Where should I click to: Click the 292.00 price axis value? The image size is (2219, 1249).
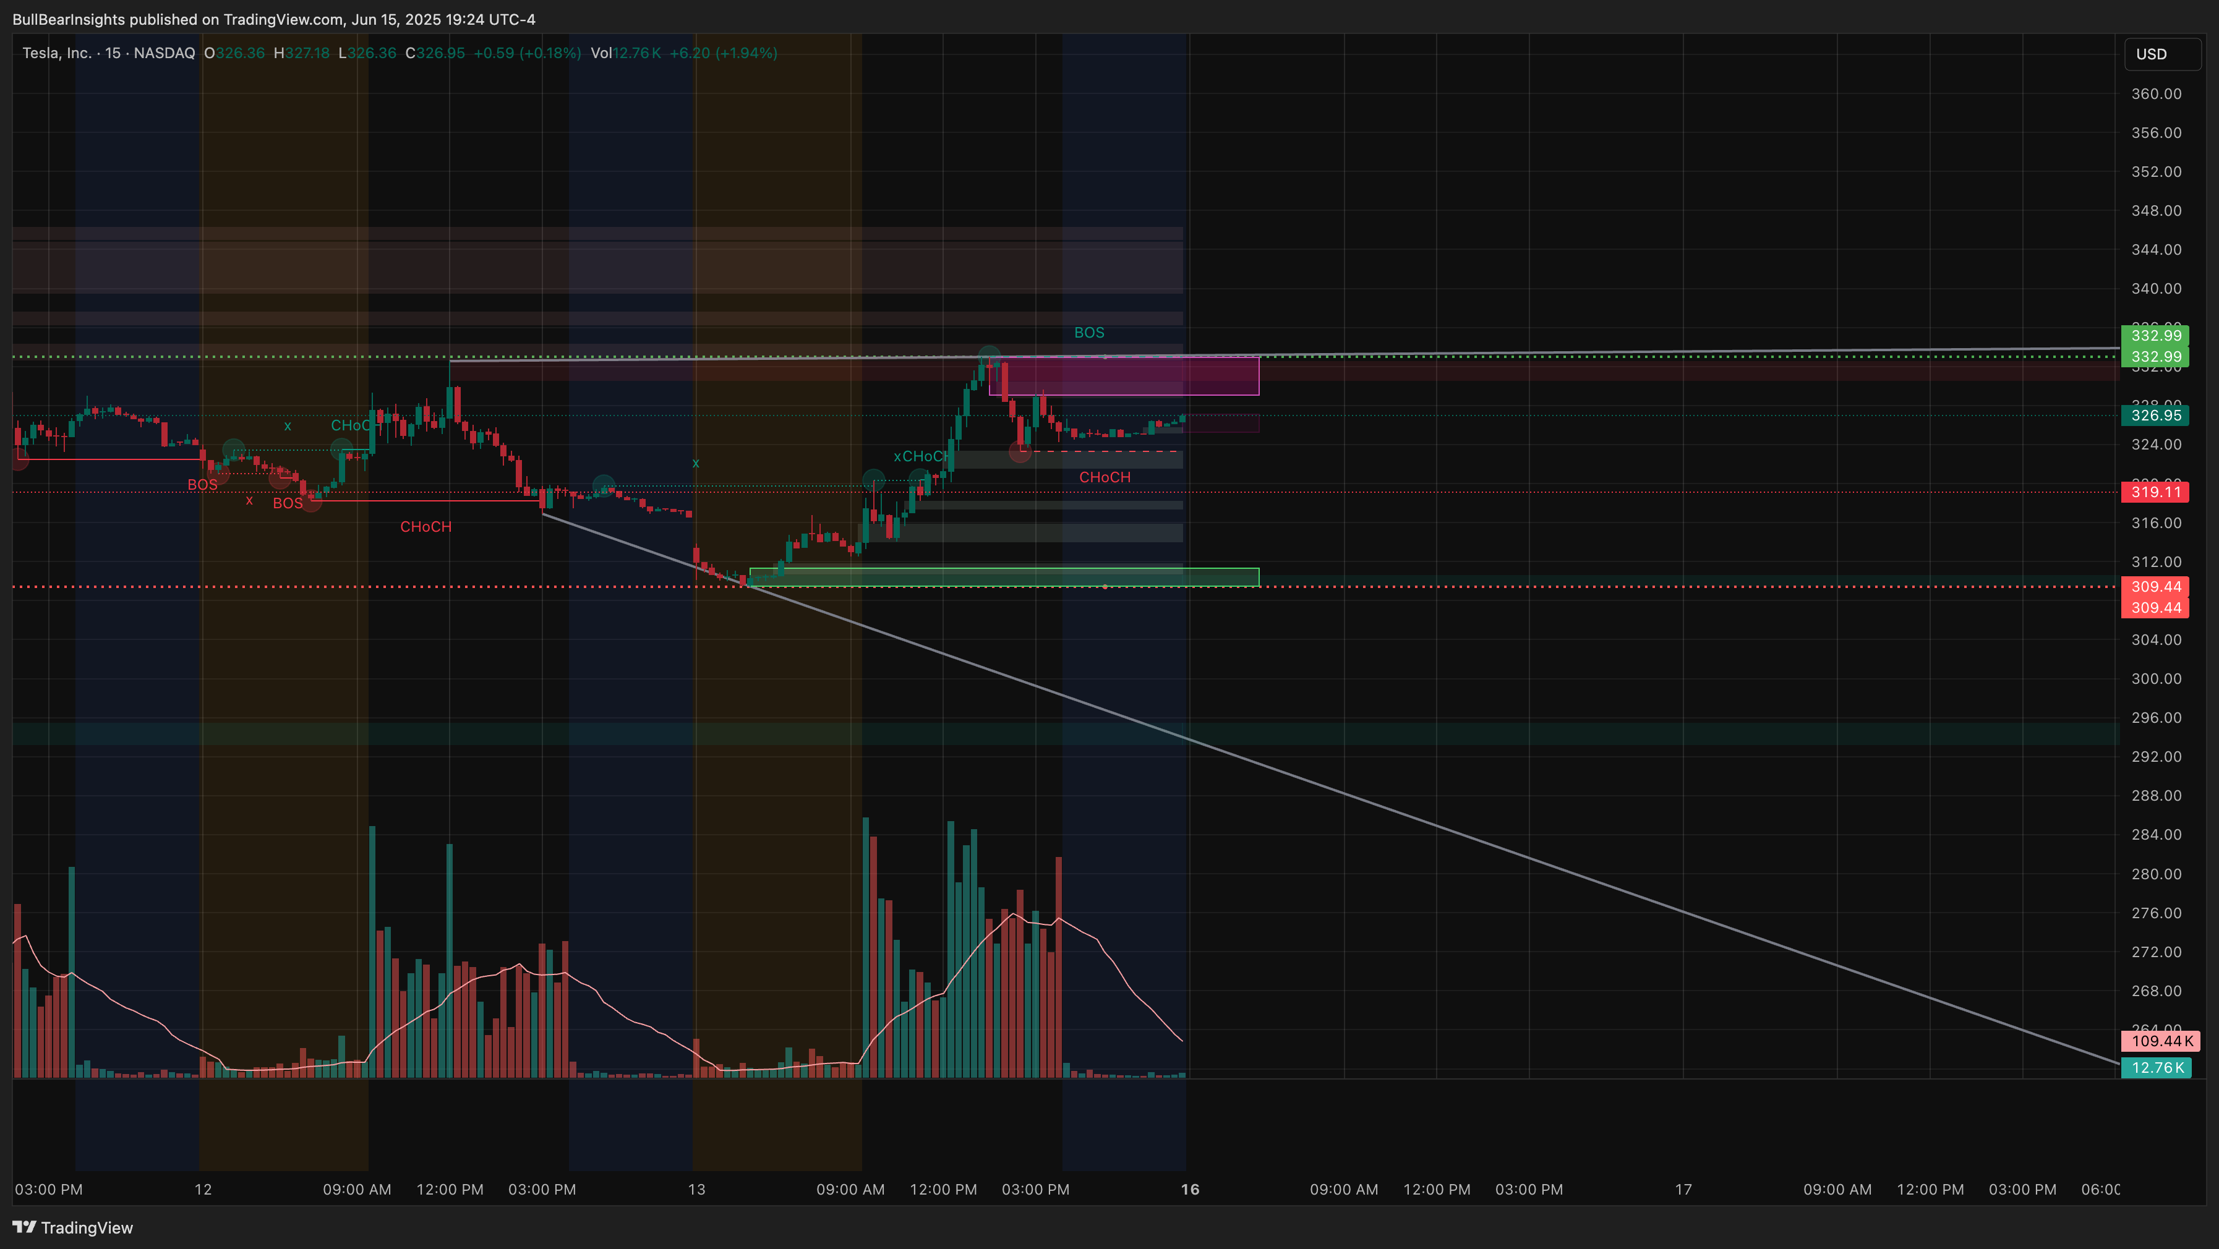tap(2156, 756)
